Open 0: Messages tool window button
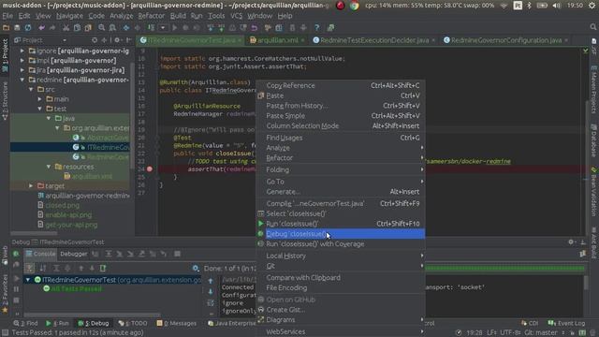Viewport: 599px width, 337px height. click(177, 323)
